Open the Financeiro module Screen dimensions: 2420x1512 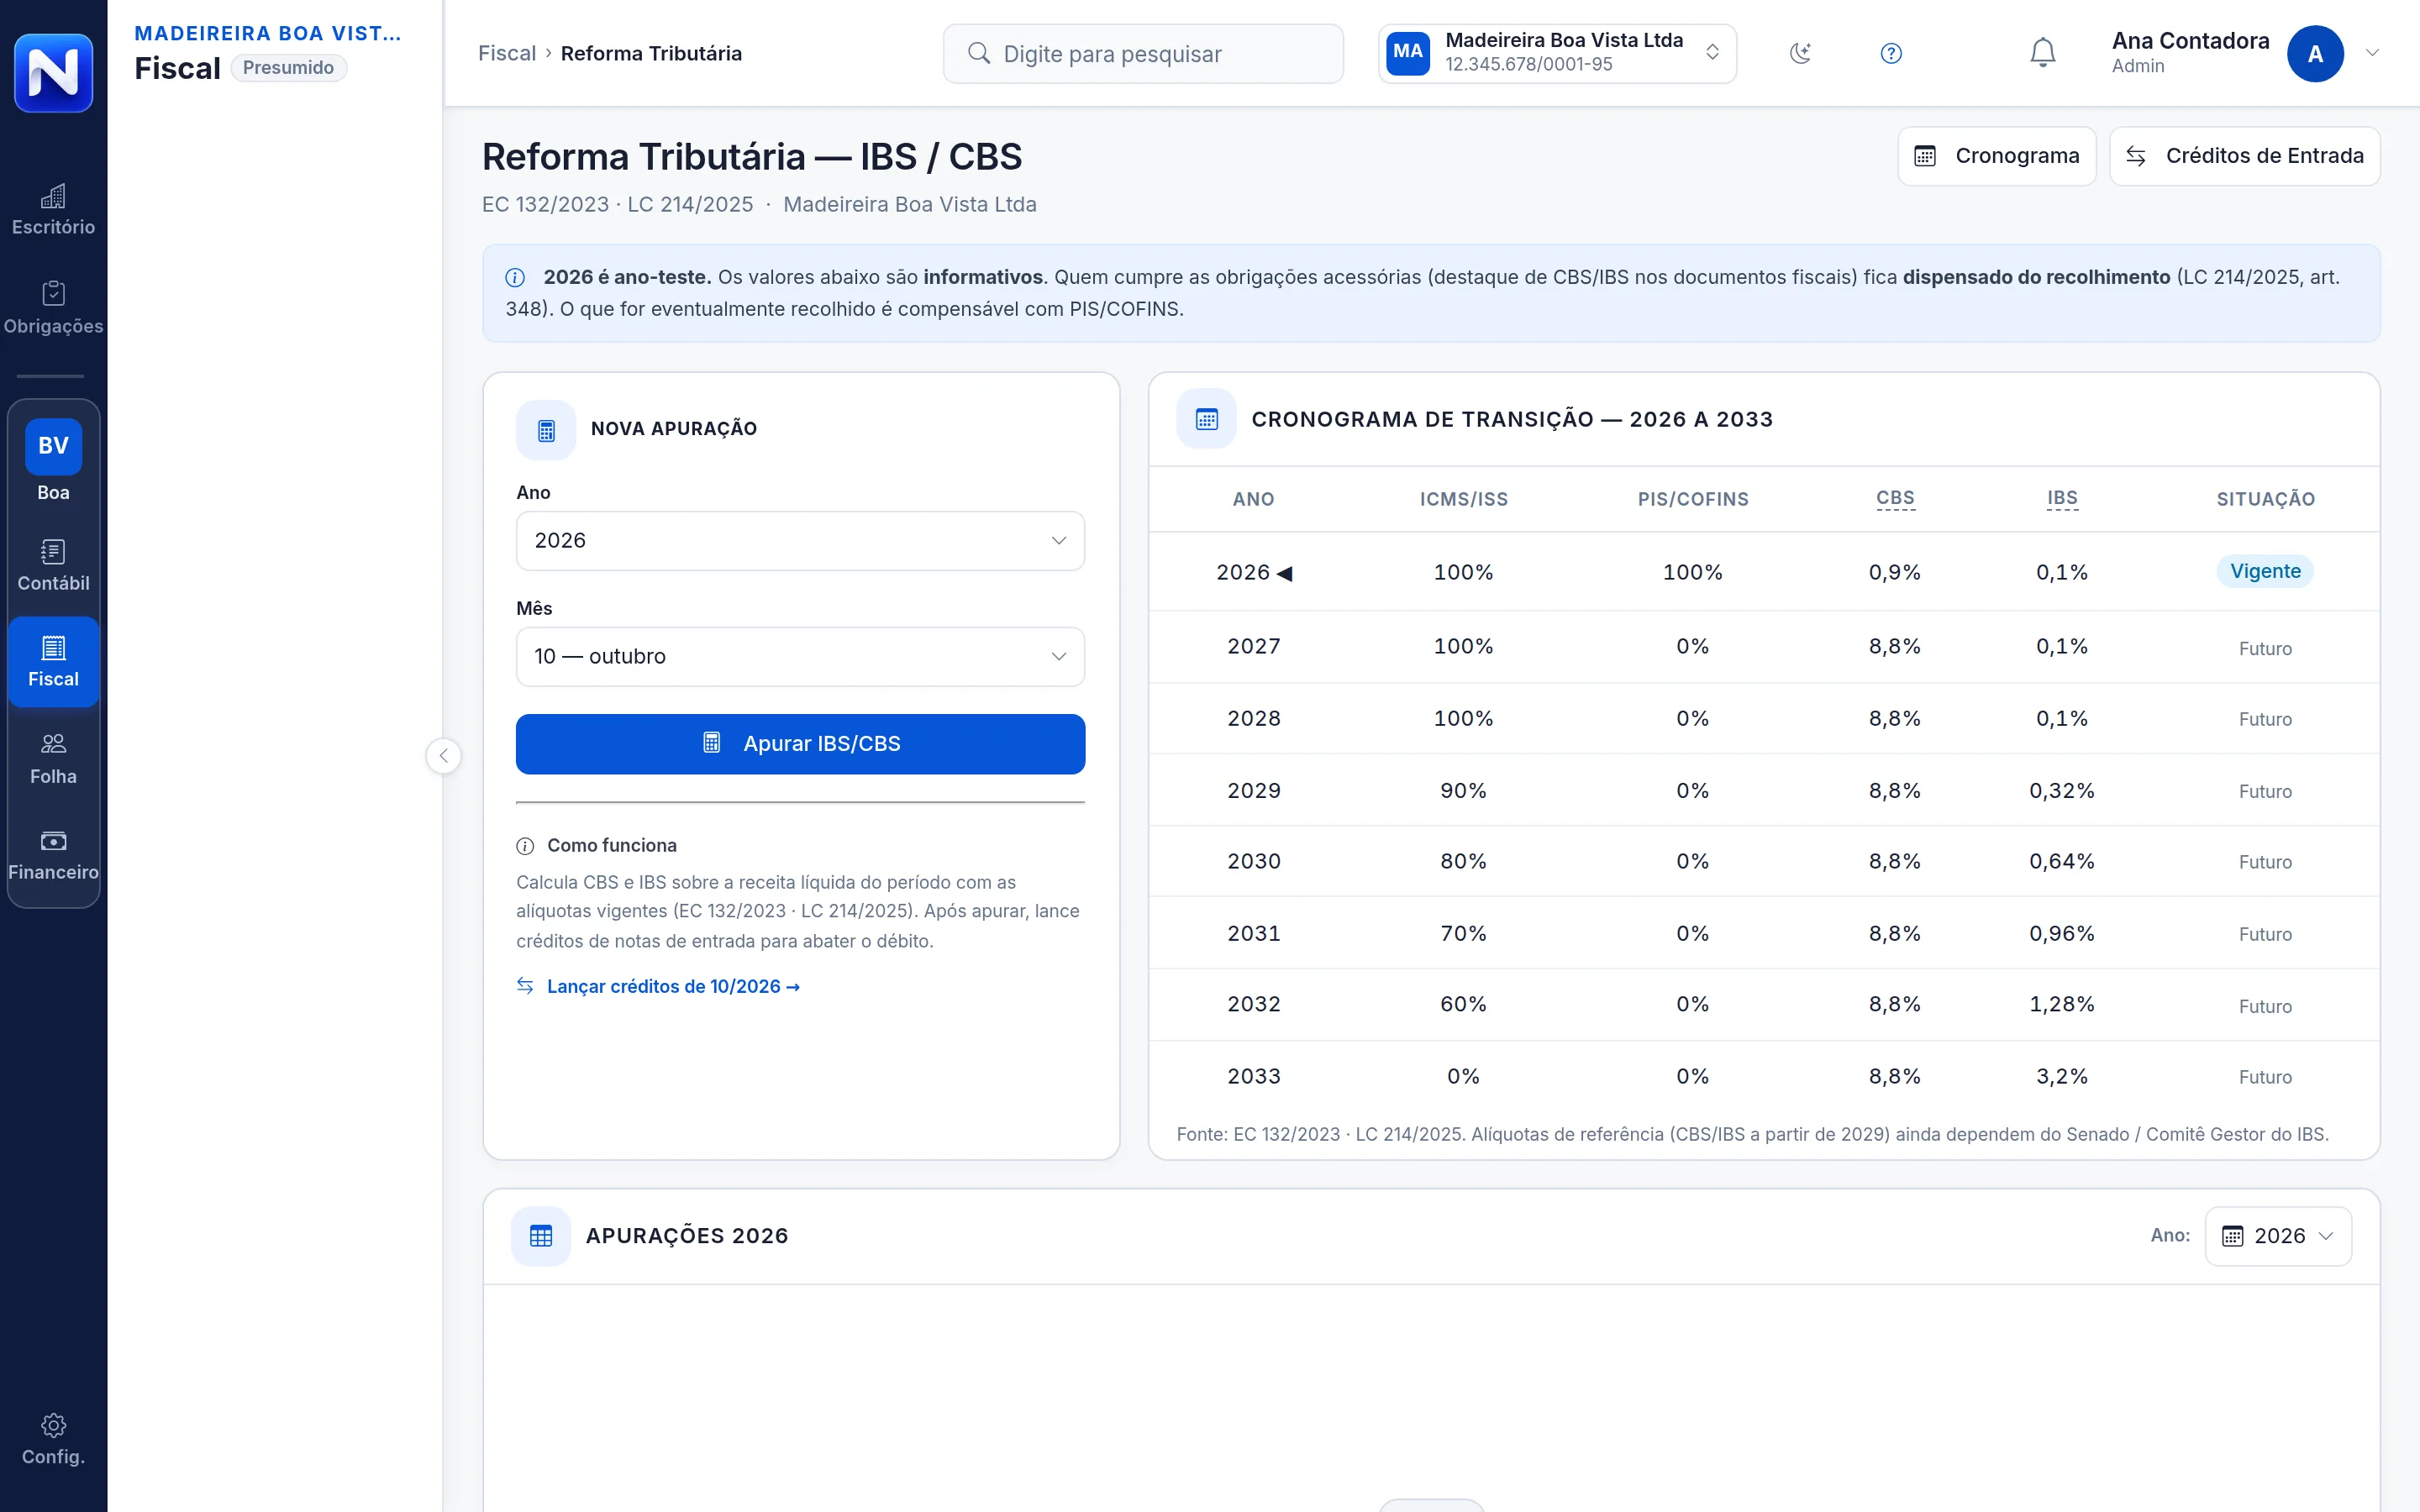[53, 856]
